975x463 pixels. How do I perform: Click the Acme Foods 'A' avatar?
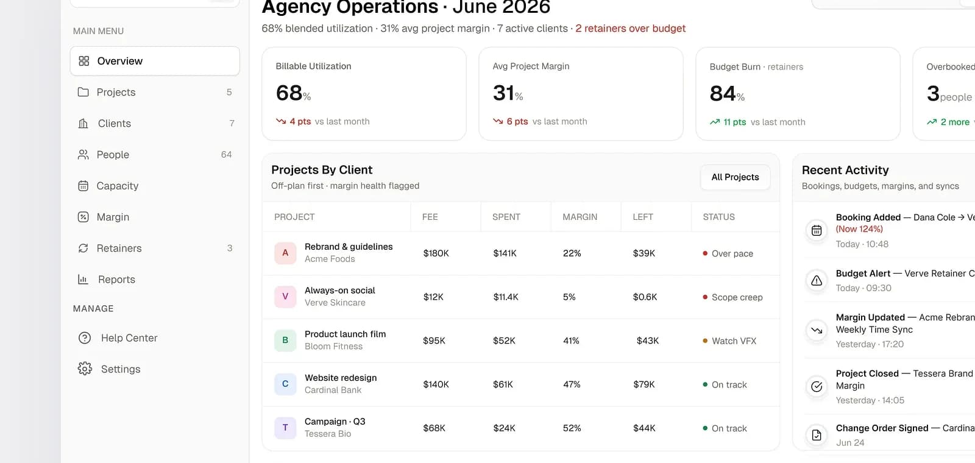tap(285, 253)
